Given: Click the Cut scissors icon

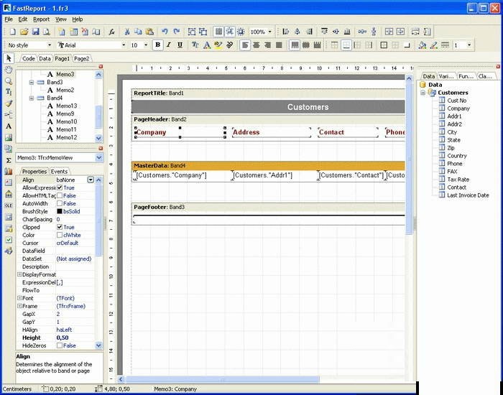Looking at the screenshot, I should point(127,32).
